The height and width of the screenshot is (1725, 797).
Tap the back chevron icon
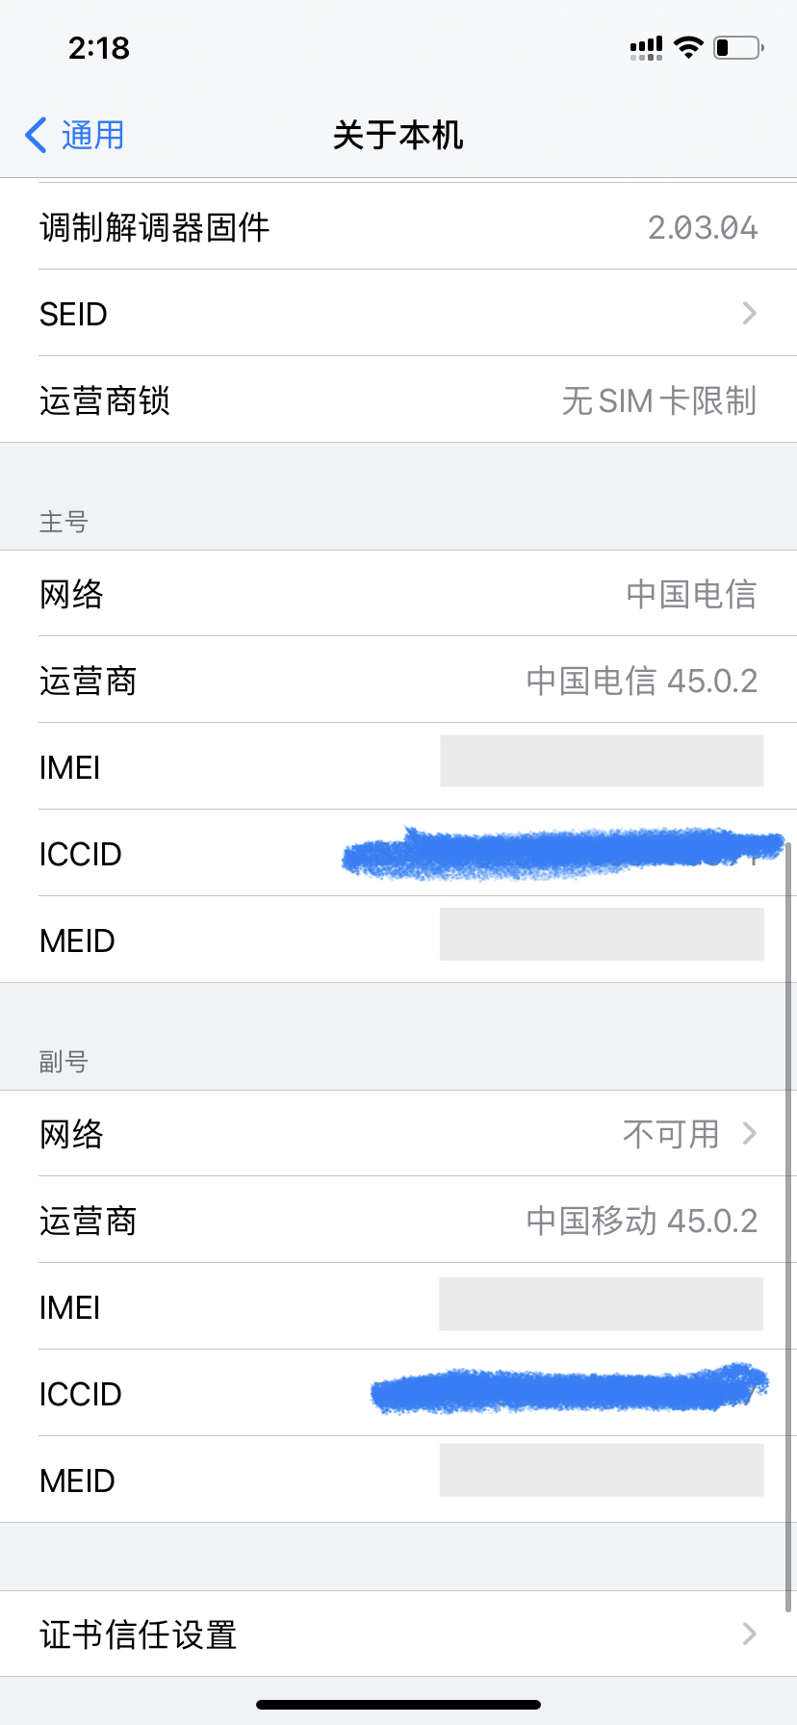coord(37,136)
